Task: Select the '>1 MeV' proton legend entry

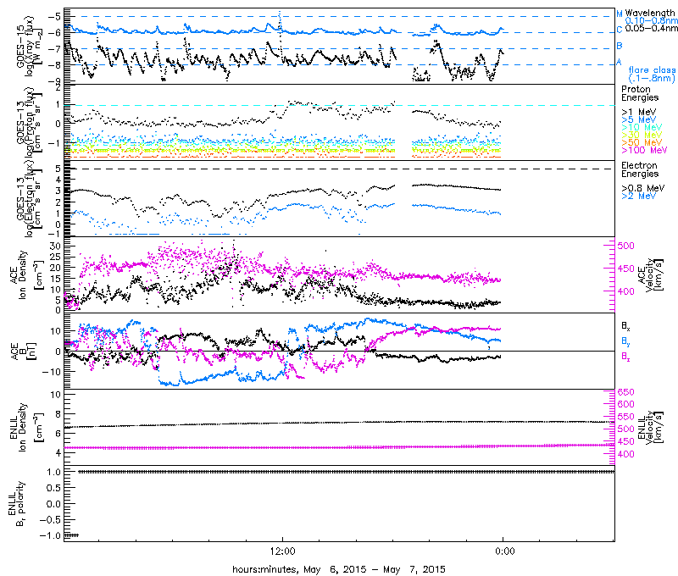Action: coord(639,113)
